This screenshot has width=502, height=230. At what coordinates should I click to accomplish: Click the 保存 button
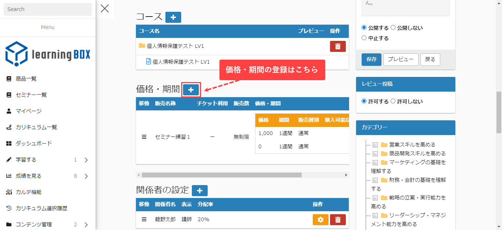coord(371,59)
